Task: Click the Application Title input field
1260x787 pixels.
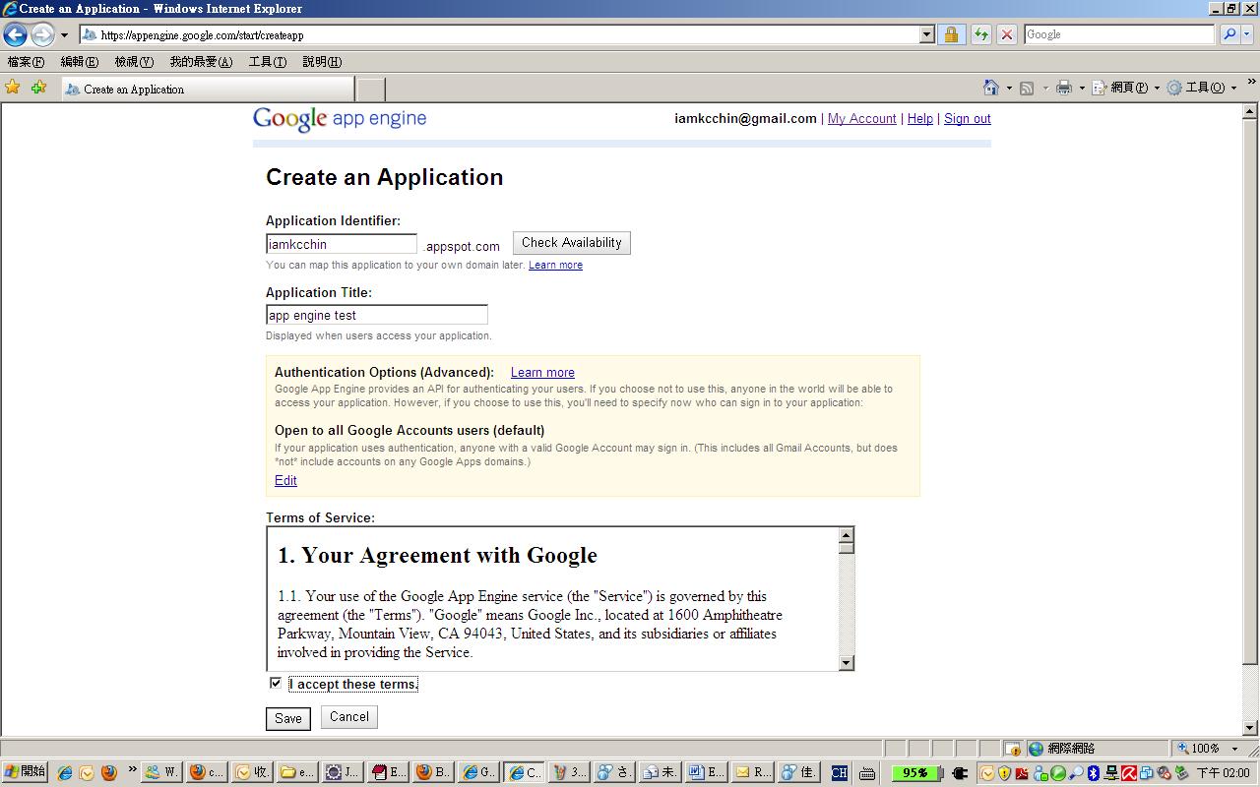Action: (x=377, y=315)
